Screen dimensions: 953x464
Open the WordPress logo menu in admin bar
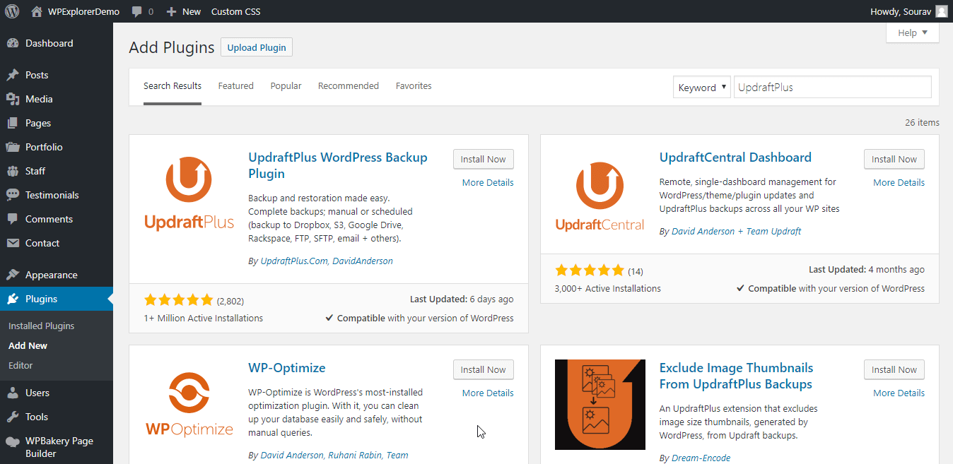11,11
